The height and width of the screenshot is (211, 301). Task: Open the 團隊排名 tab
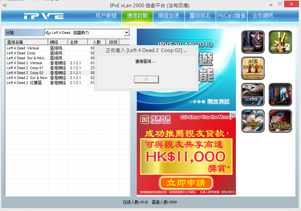pos(200,16)
